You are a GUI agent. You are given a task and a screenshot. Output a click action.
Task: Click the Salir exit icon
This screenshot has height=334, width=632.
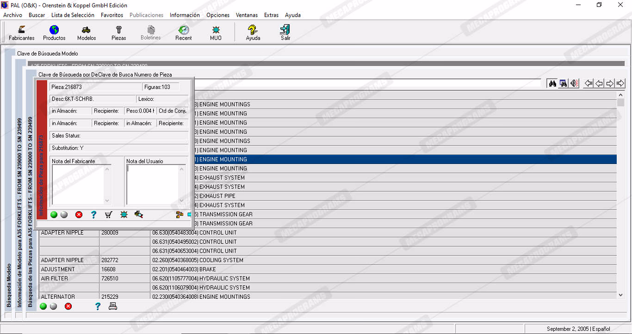(285, 33)
